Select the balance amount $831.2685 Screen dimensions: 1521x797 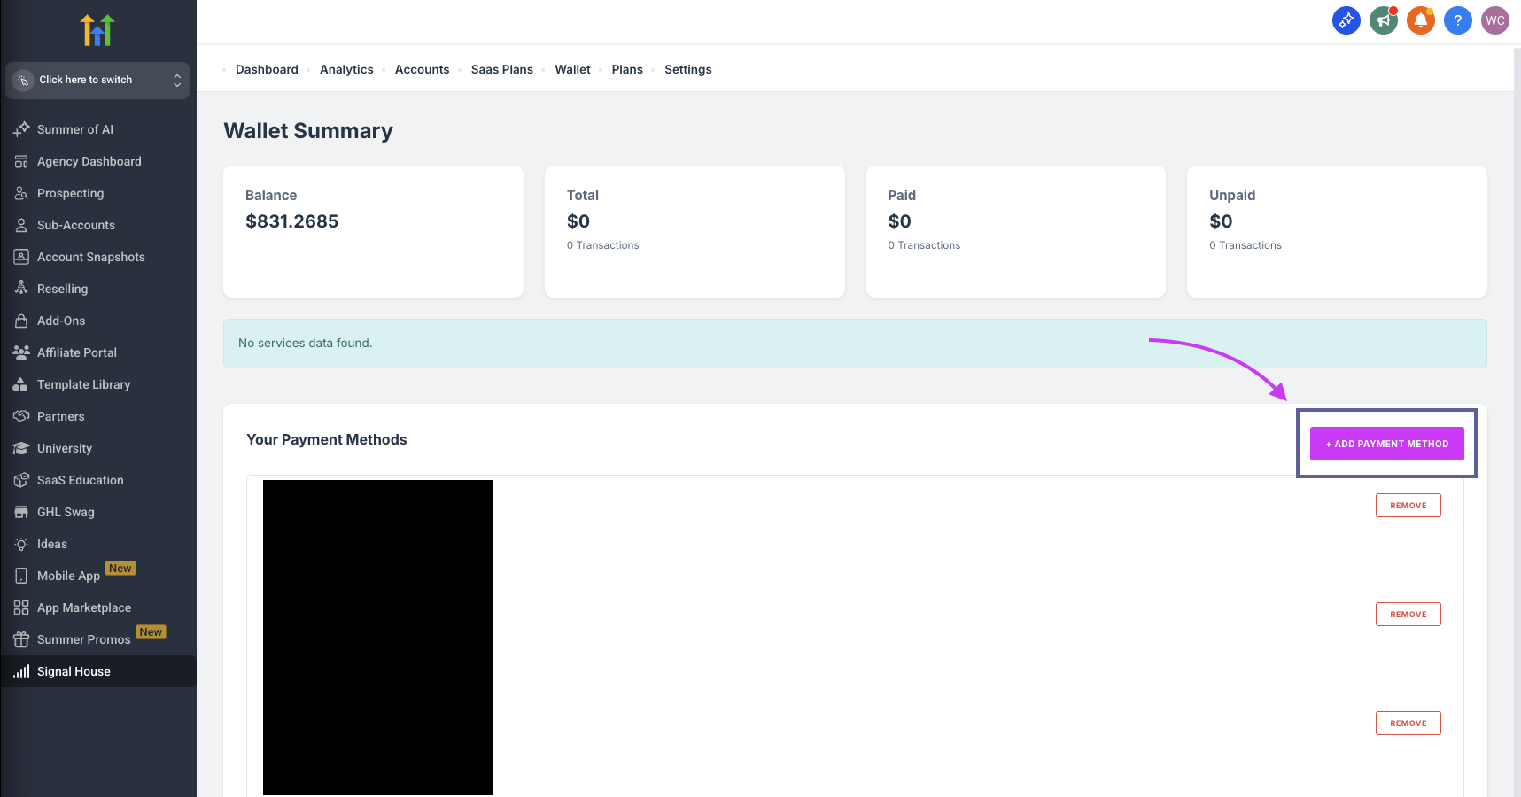tap(292, 221)
